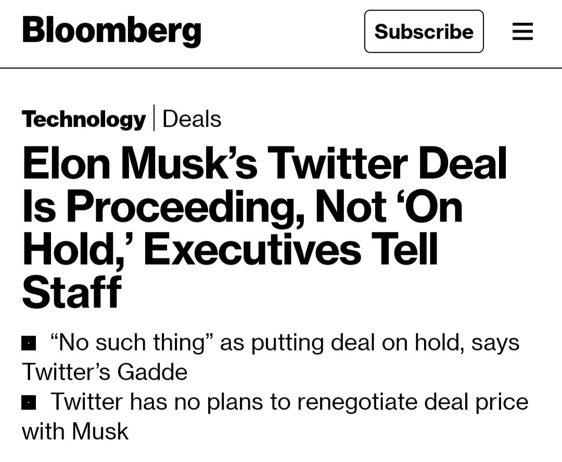The height and width of the screenshot is (462, 562).
Task: Click the Bloomberg logo
Action: click(x=111, y=31)
